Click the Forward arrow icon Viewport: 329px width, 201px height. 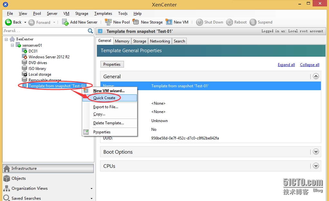point(32,23)
